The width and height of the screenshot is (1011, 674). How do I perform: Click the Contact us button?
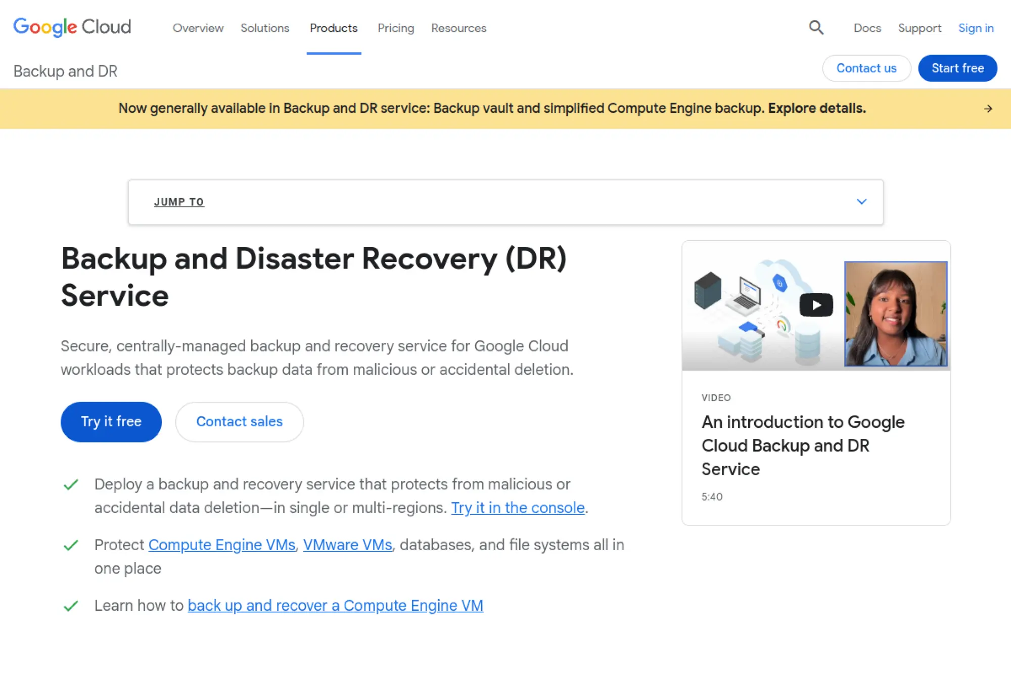(x=866, y=68)
